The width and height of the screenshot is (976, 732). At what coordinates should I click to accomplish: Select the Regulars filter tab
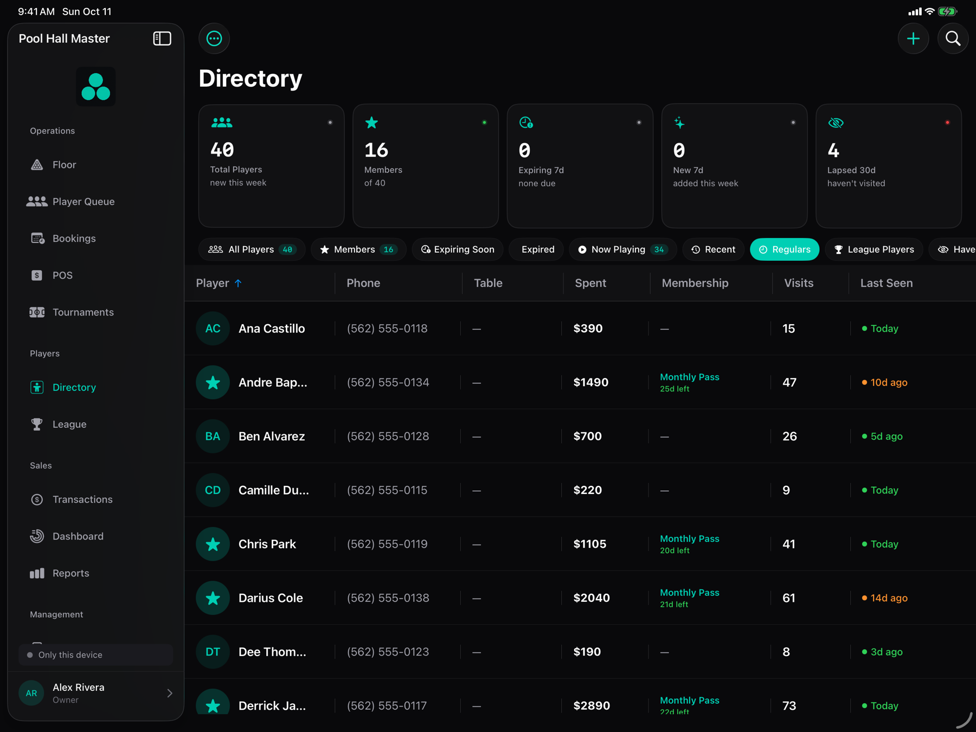point(785,249)
